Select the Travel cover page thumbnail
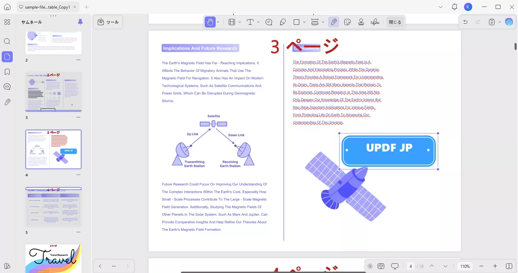This screenshot has height=273, width=518. click(54, 259)
